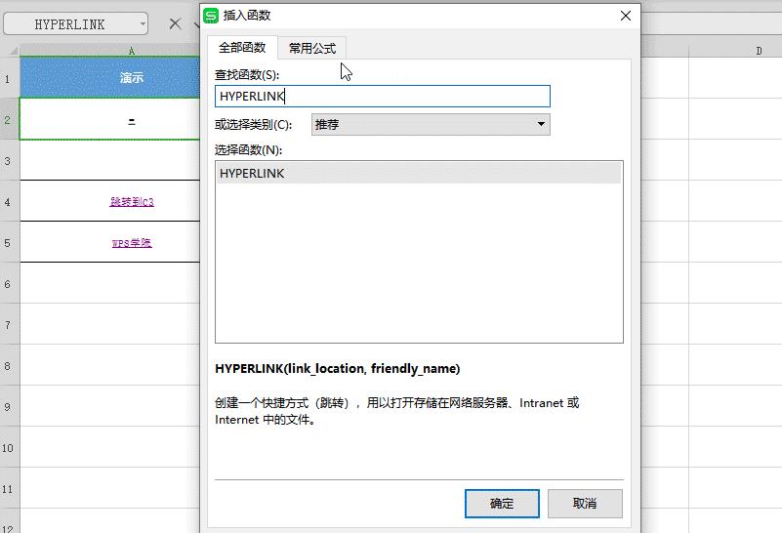Switch to the 常用公式 tab
This screenshot has width=782, height=533.
(x=312, y=49)
